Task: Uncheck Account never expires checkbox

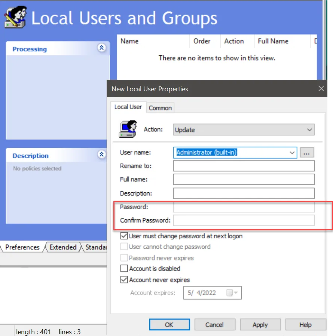Action: click(124, 280)
